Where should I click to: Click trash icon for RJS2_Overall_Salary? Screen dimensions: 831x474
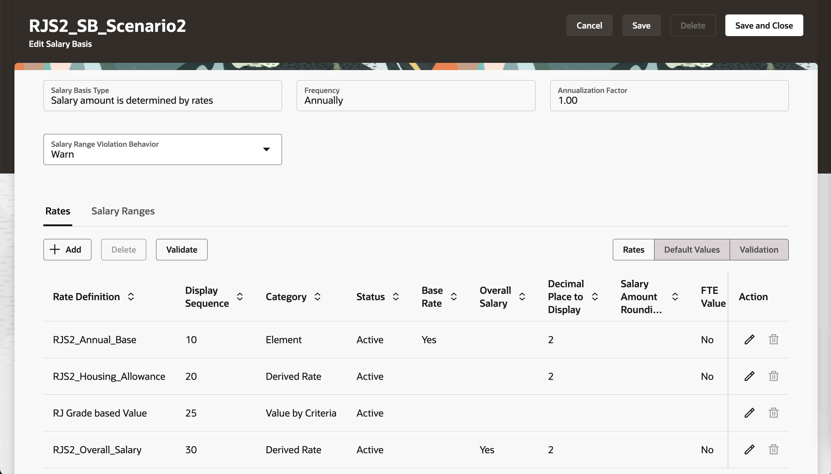(773, 449)
